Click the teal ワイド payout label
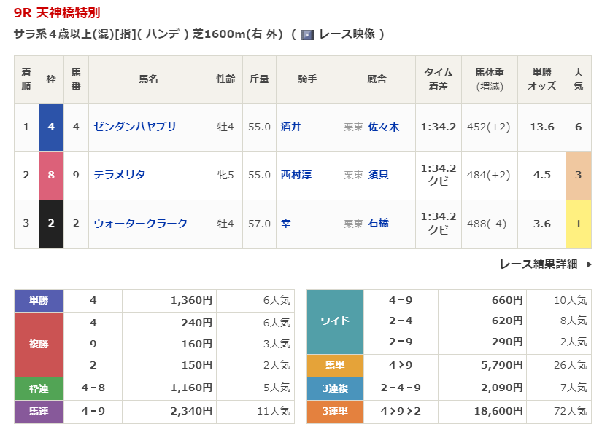The image size is (602, 432). pos(335,321)
